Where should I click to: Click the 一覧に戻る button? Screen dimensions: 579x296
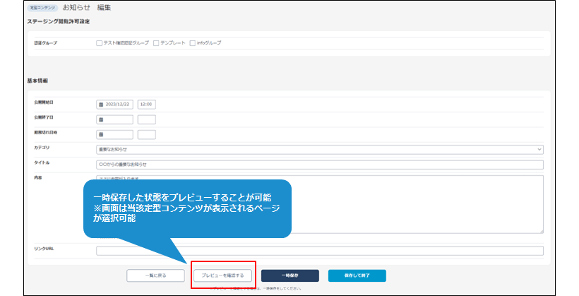pyautogui.click(x=155, y=276)
